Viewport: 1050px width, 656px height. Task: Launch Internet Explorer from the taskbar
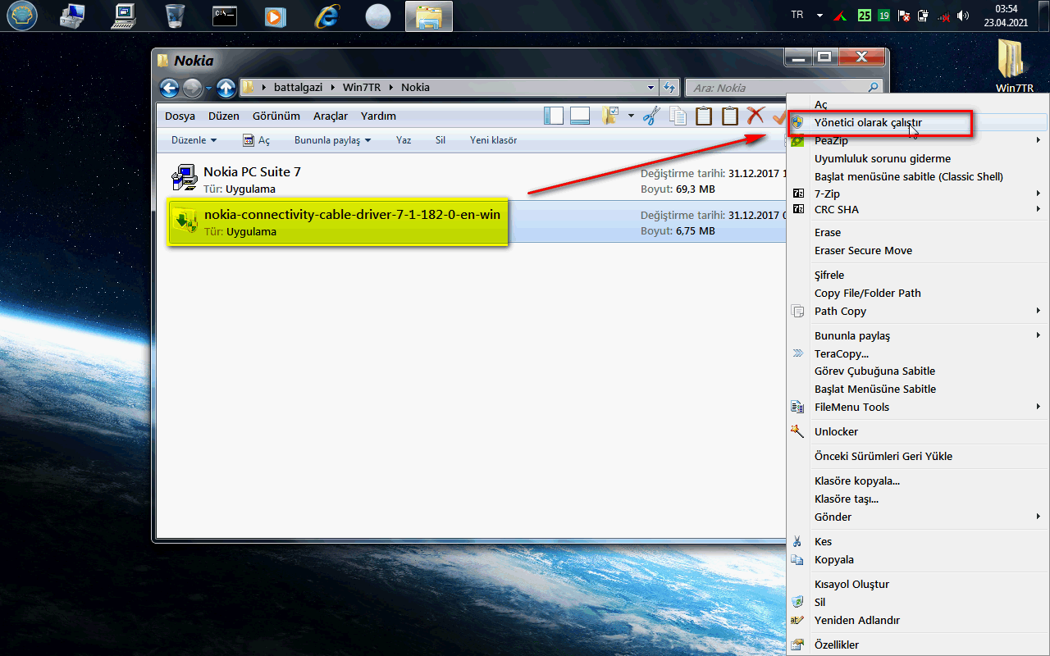(x=326, y=15)
